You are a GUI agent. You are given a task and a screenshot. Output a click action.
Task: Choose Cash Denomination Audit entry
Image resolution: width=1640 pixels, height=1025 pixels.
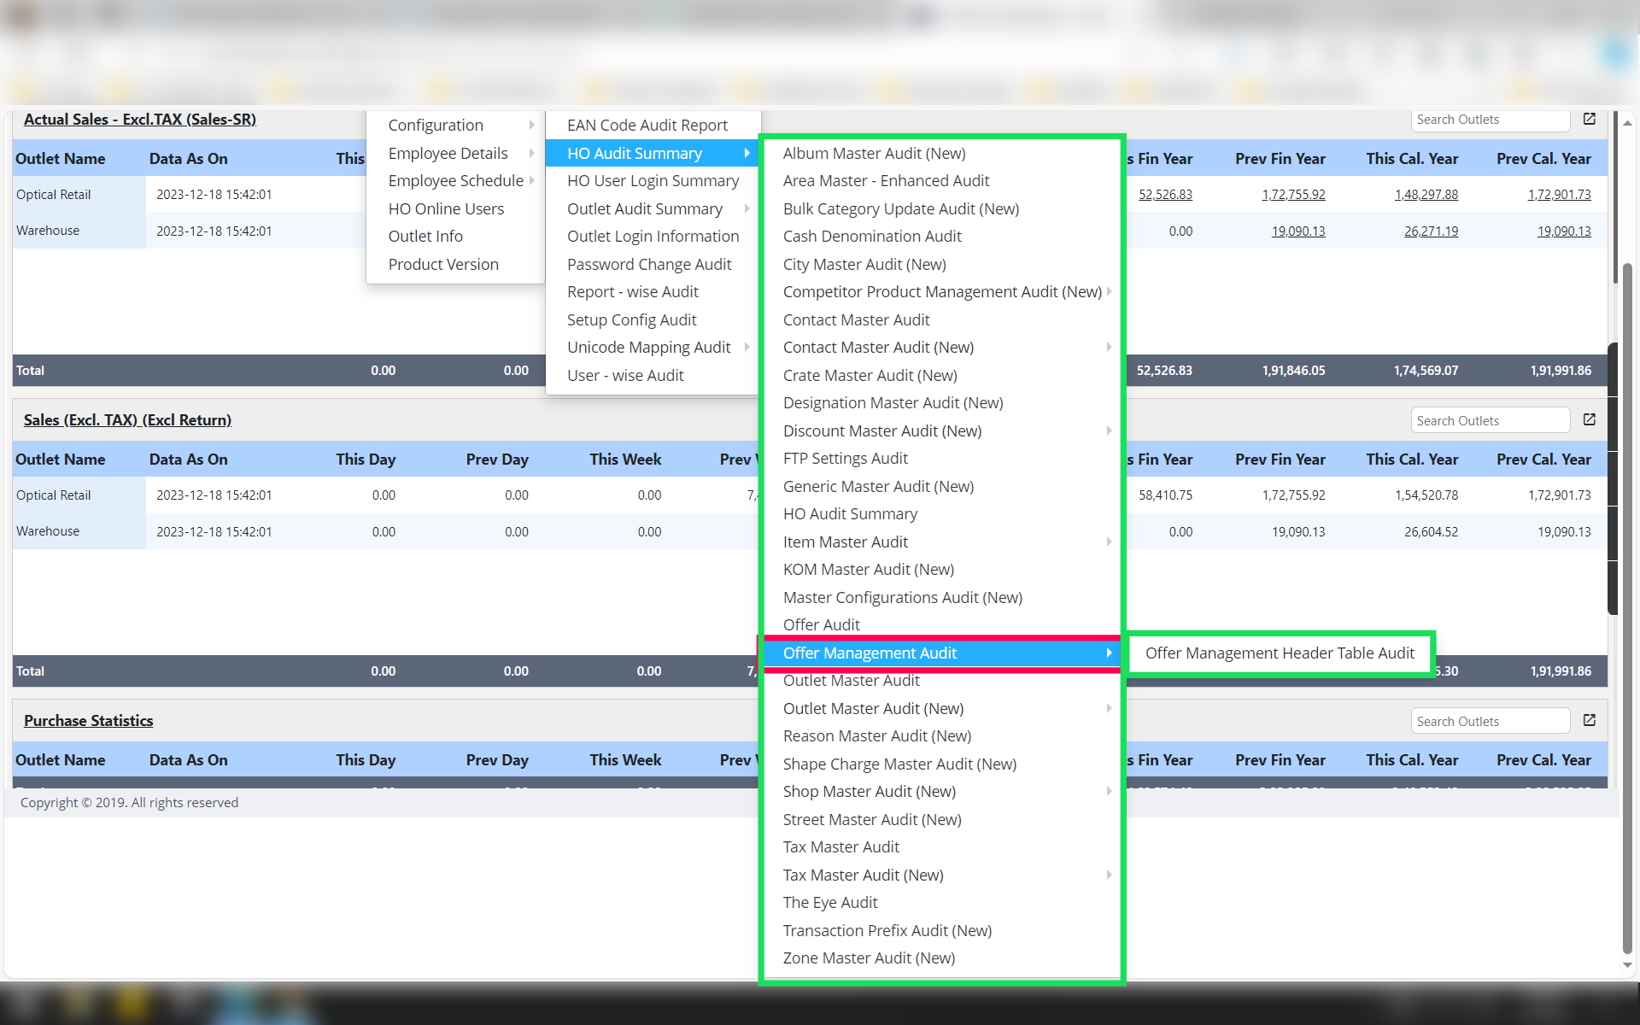(871, 237)
